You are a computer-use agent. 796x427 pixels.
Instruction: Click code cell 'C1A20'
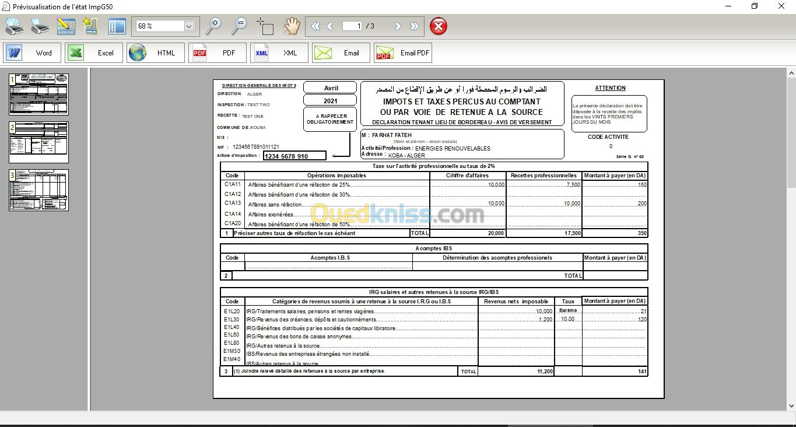pyautogui.click(x=233, y=223)
